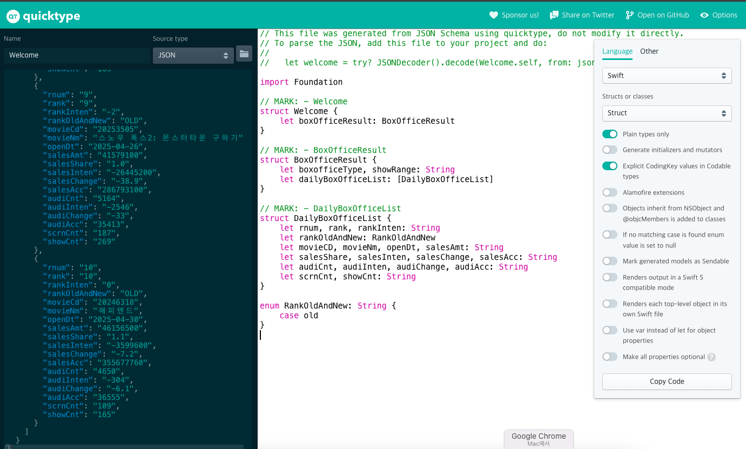Screen dimensions: 746x449
Task: Click Open on GitHub link
Action: pyautogui.click(x=657, y=15)
